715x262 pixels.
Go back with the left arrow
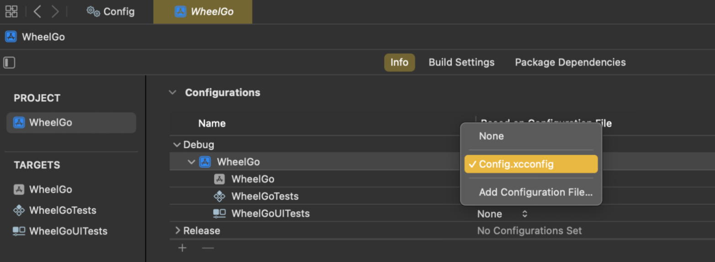click(x=37, y=11)
